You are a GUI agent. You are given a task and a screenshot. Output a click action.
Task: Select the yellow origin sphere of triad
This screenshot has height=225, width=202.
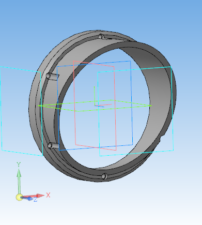19,197
